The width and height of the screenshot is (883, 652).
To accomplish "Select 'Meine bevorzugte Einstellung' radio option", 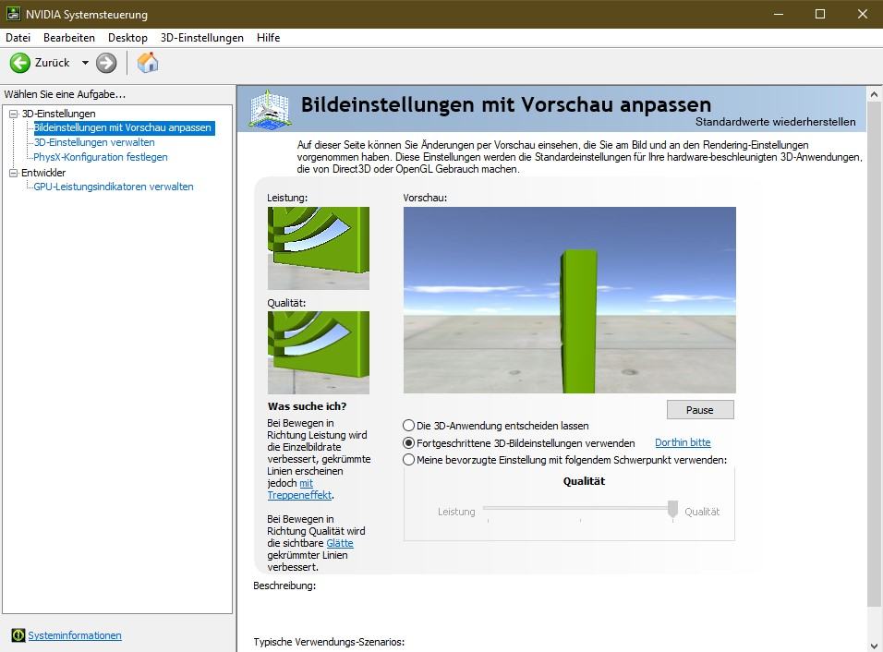I will click(x=409, y=460).
